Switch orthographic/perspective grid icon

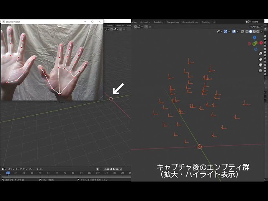pyautogui.click(x=260, y=71)
